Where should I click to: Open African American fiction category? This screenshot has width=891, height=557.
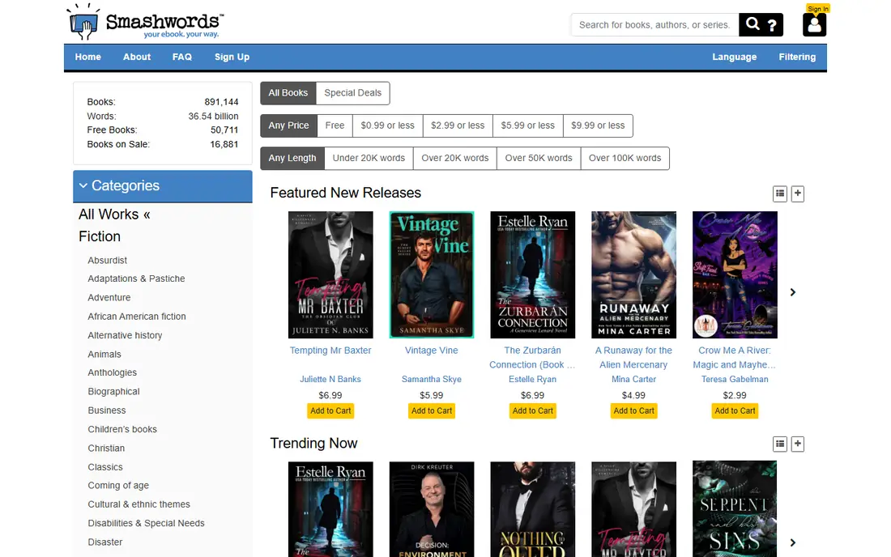(x=137, y=317)
